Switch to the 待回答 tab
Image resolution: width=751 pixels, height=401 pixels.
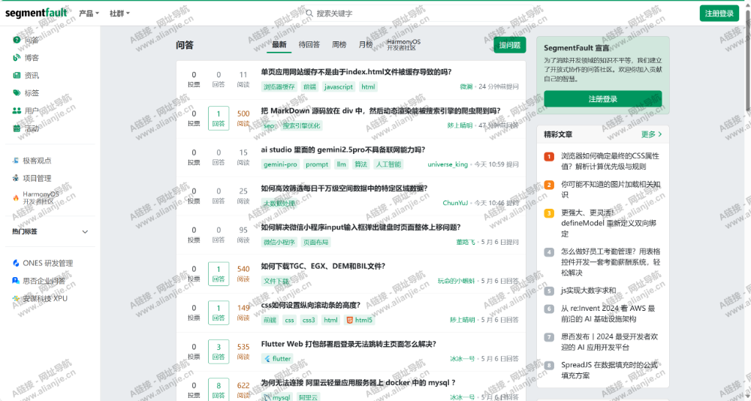pyautogui.click(x=309, y=44)
